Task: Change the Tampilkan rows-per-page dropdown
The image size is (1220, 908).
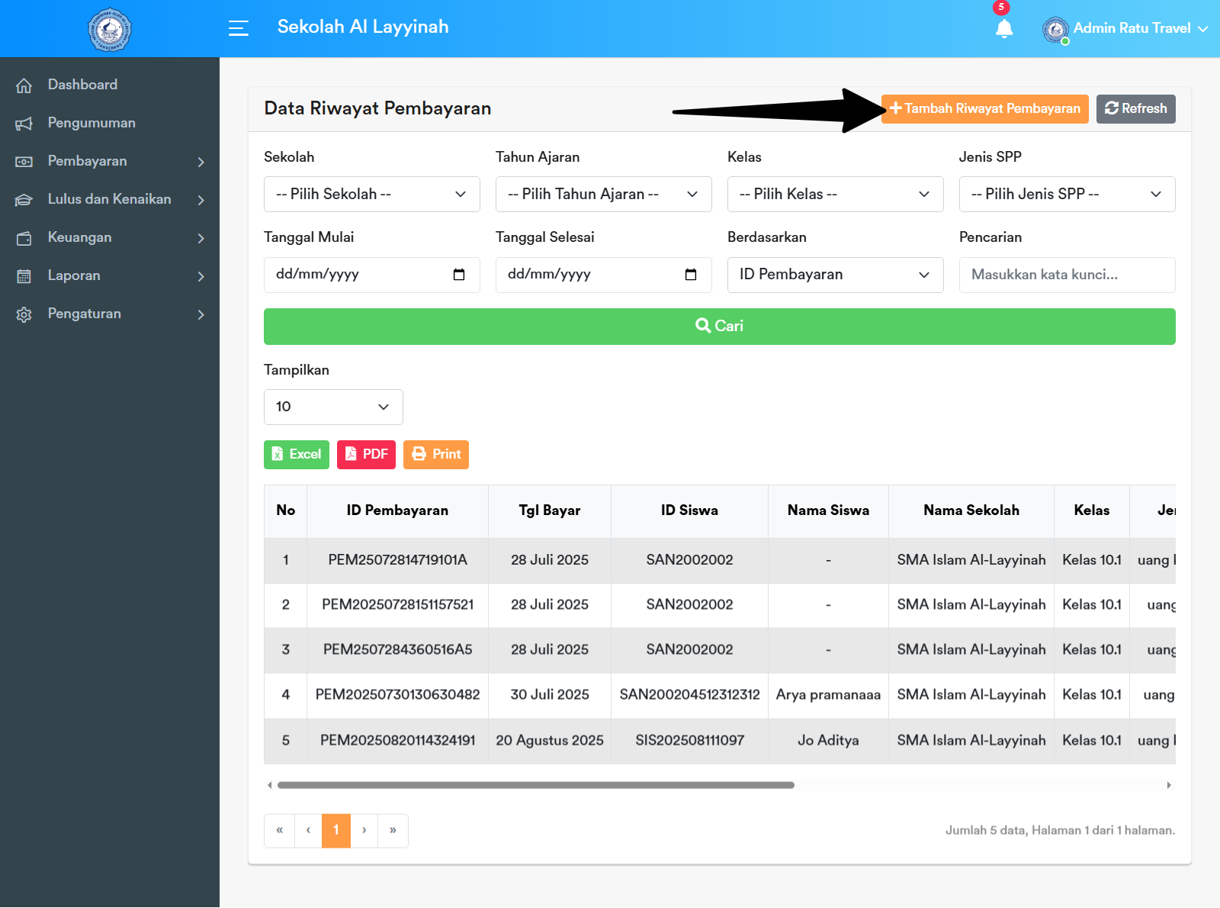Action: 333,407
